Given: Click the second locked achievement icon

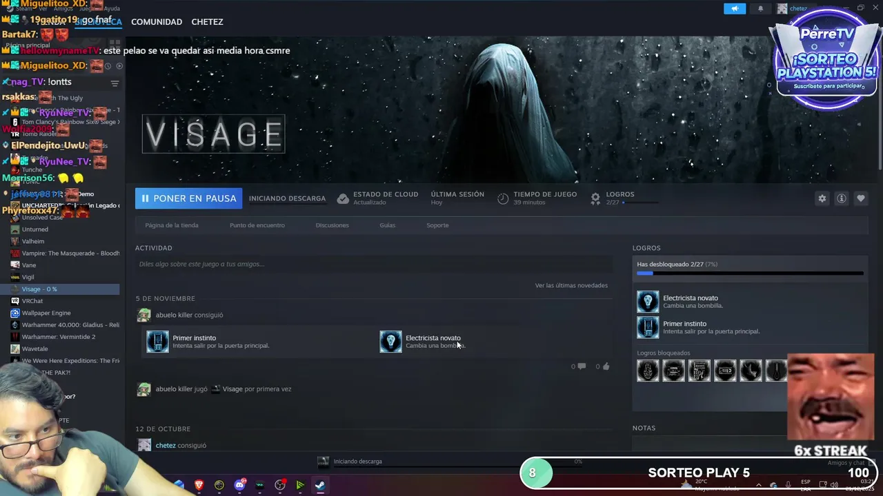Looking at the screenshot, I should point(674,371).
